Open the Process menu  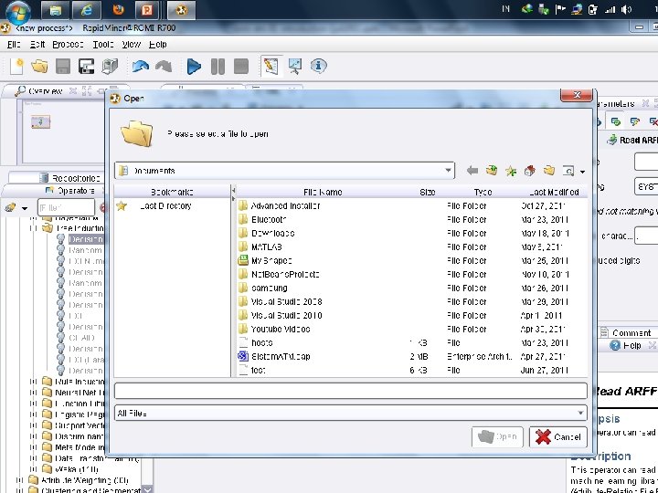[68, 44]
